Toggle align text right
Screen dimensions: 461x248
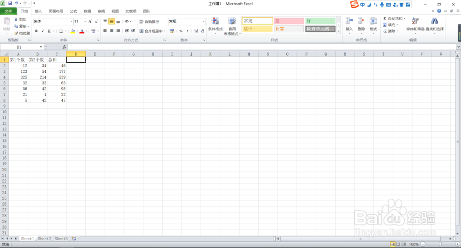(118, 31)
